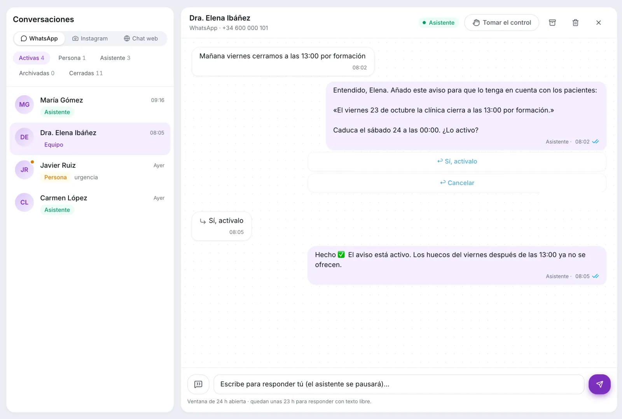
Task: Click double-check read receipt at 08:02
Action: coord(596,142)
